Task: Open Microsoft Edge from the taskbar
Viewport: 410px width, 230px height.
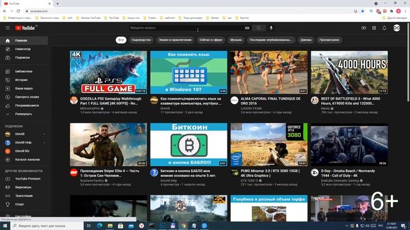Action: pos(100,226)
